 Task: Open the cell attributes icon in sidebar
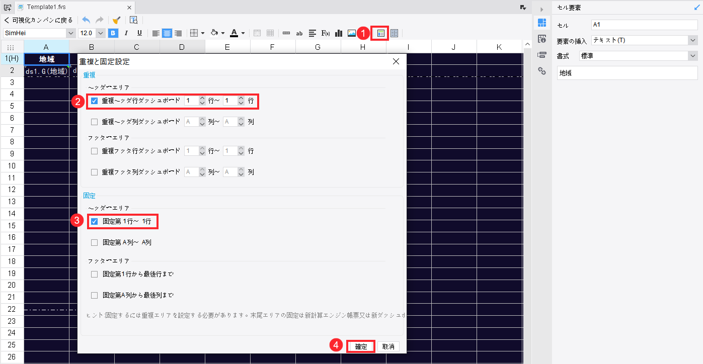click(542, 39)
